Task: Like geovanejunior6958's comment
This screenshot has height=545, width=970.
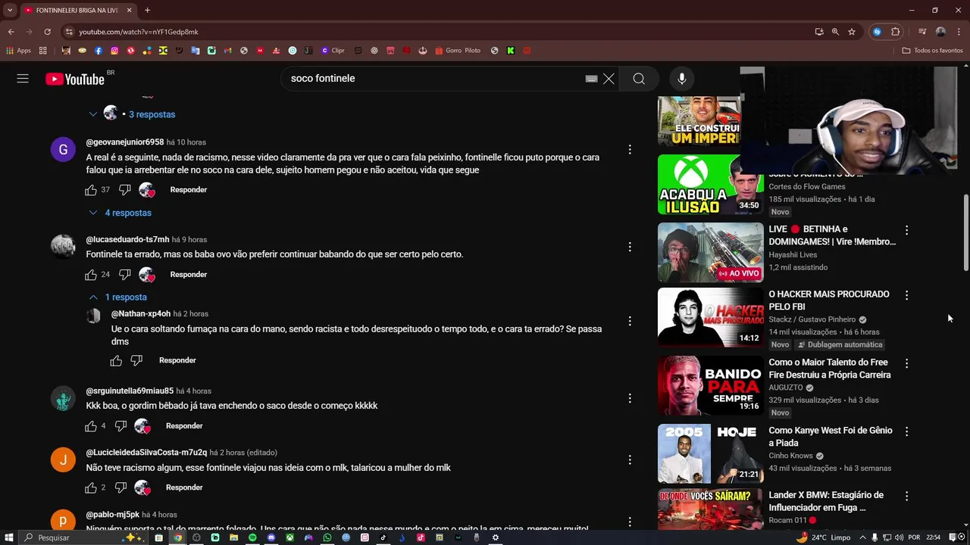Action: pos(91,190)
